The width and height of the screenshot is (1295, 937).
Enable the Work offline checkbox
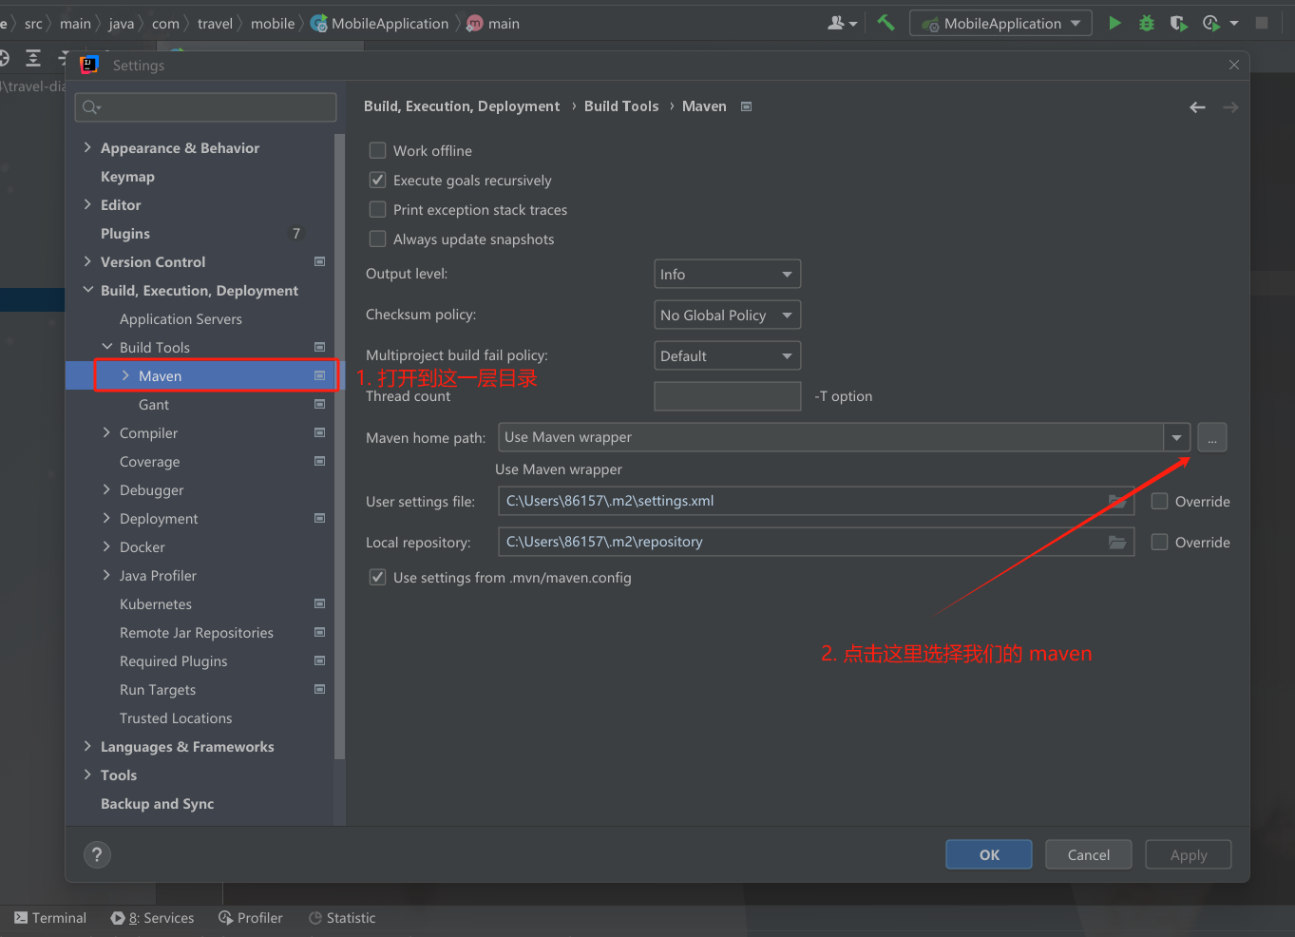click(377, 150)
